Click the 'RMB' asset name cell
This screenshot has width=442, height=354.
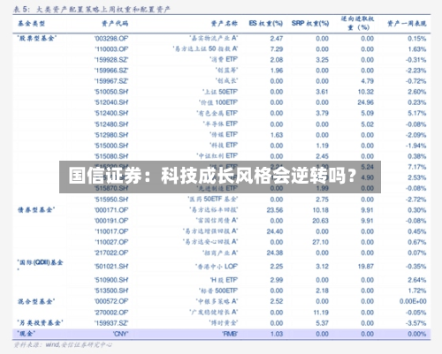230,334
